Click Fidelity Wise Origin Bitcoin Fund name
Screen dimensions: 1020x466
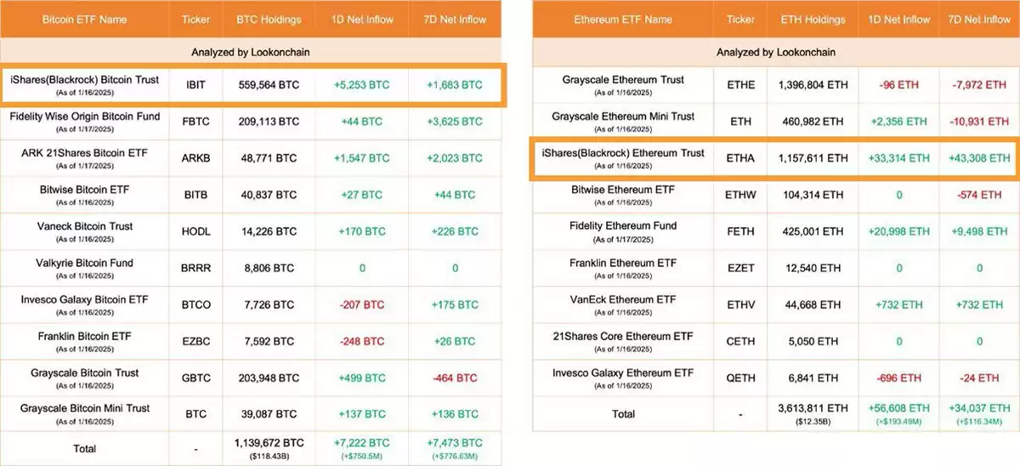click(x=84, y=116)
